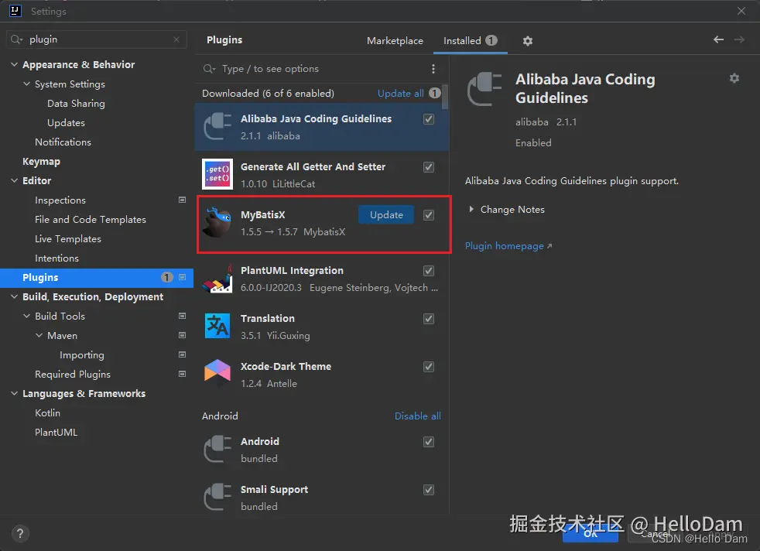760x551 pixels.
Task: Collapse the Editor tree node
Action: [x=14, y=180]
